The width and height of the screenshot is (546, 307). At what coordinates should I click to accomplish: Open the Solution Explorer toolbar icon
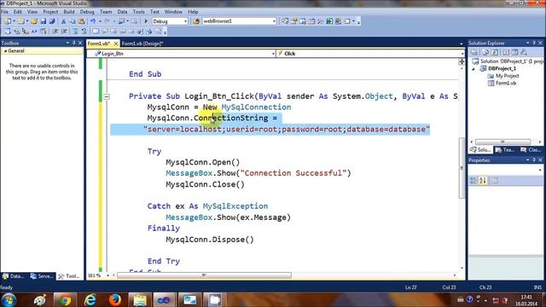285,21
